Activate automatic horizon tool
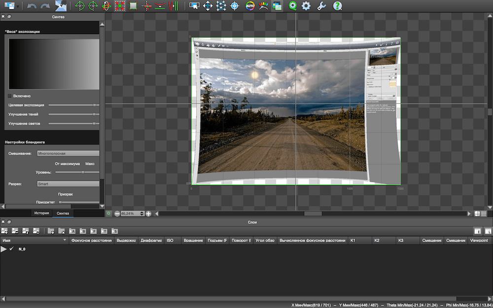The width and height of the screenshot is (493, 308). point(160,5)
